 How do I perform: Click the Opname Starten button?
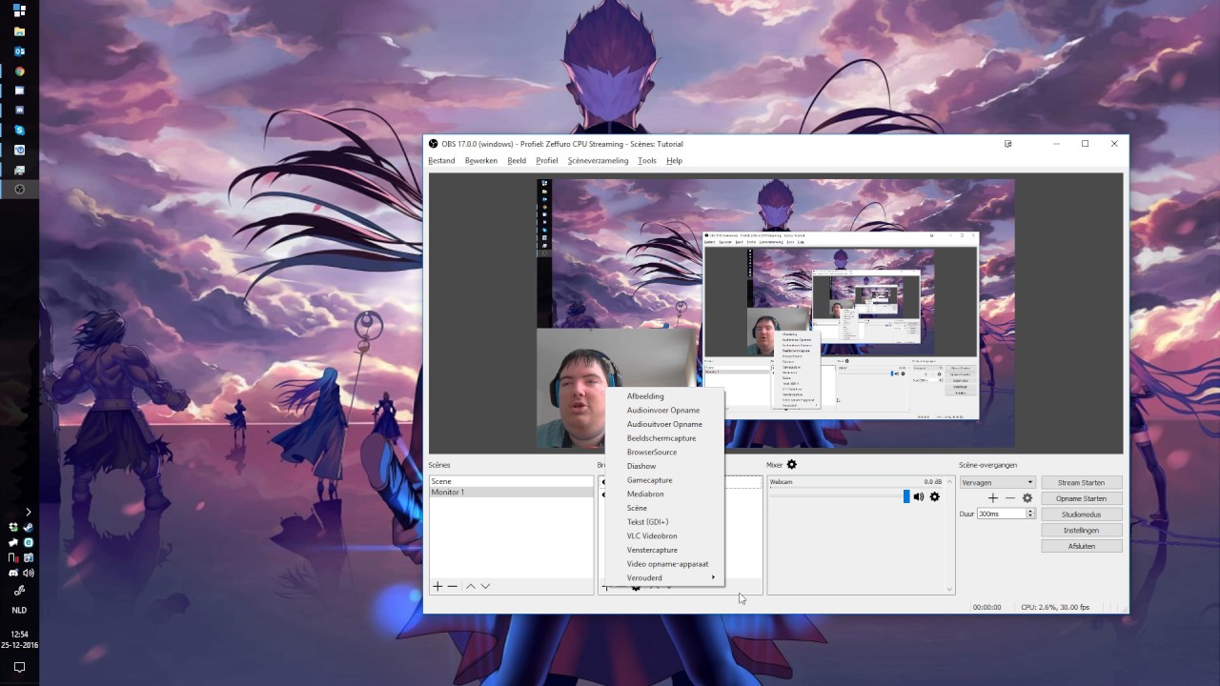1082,498
